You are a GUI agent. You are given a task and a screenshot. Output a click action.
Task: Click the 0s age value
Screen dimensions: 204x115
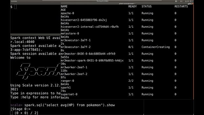click(x=62, y=50)
